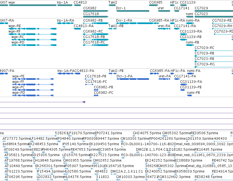Select the CG31139-PB protein label
Viewport: 233px width, 181px height.
point(191,87)
